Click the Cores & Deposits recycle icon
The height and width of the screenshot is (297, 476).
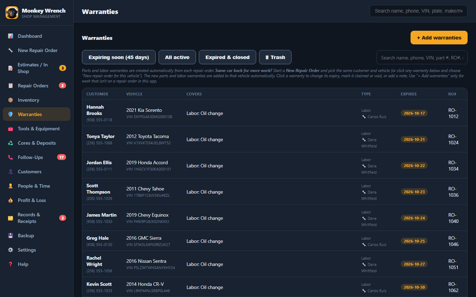(10, 143)
